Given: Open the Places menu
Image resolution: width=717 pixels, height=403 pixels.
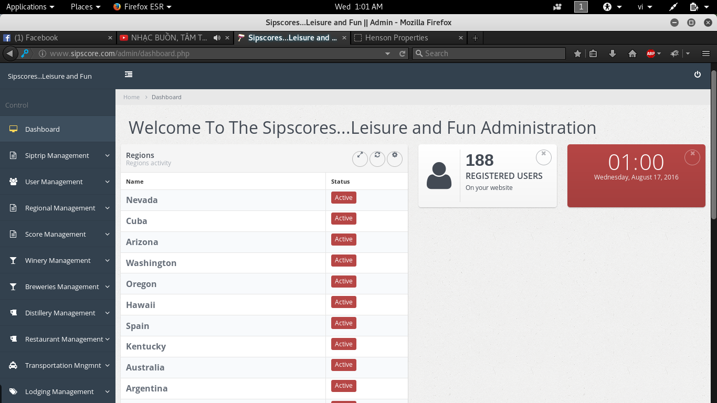Looking at the screenshot, I should [81, 7].
